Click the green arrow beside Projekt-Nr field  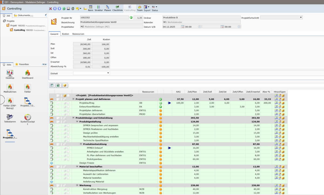click(x=131, y=18)
